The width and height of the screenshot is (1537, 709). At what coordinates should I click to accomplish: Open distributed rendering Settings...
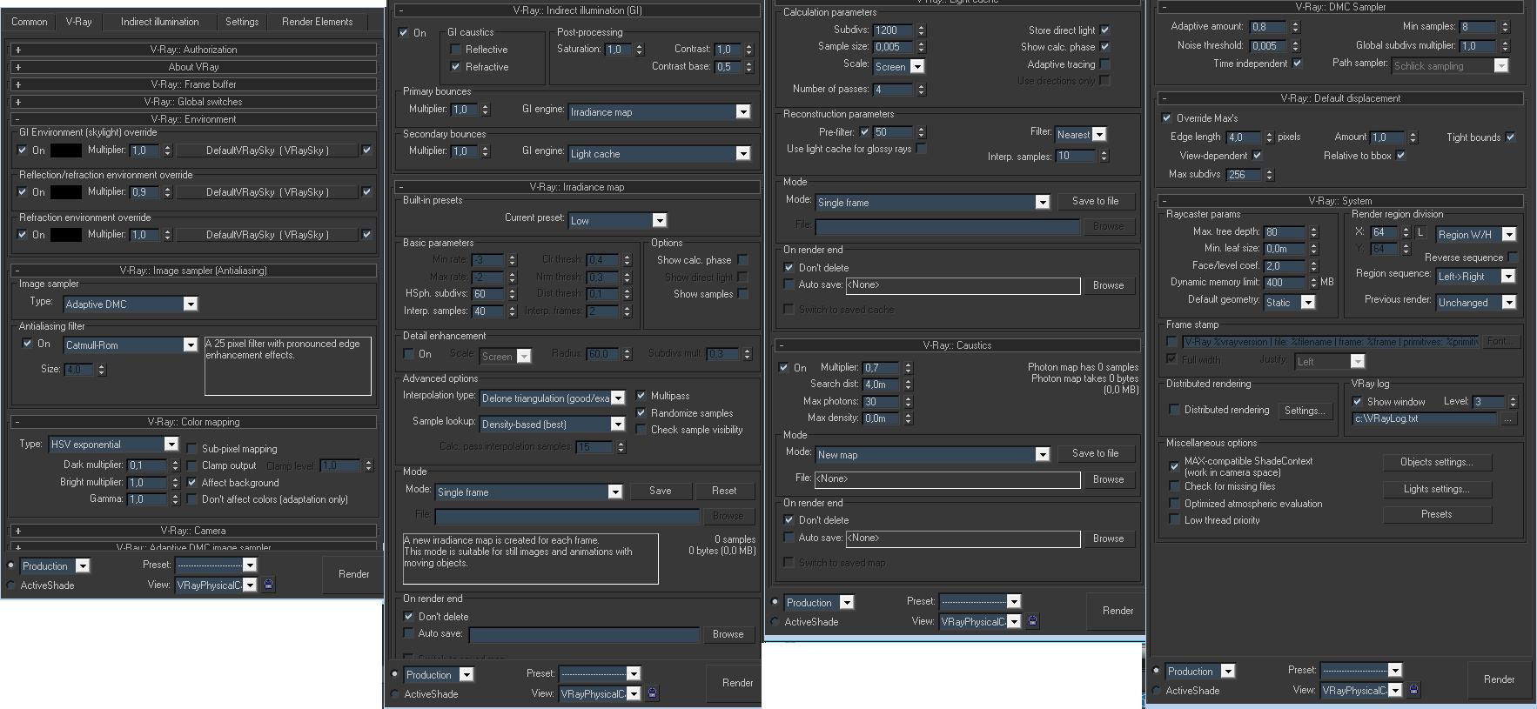(x=1303, y=411)
